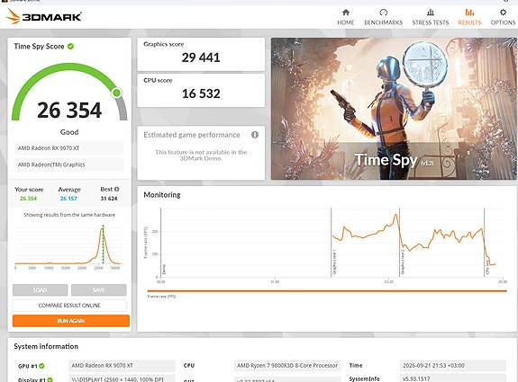Click the score distribution chart
Screen dimensions: 518x382
click(x=69, y=246)
